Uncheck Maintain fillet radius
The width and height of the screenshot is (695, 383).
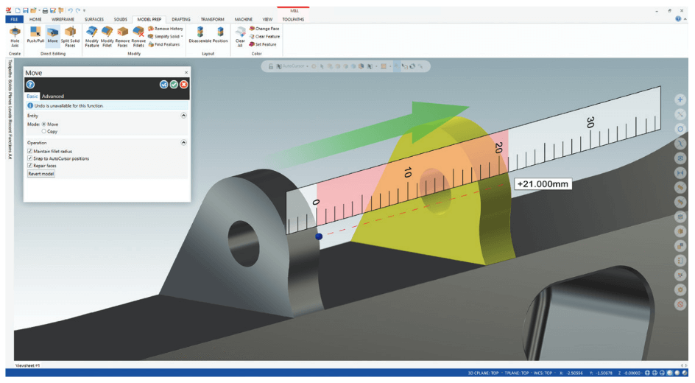30,151
